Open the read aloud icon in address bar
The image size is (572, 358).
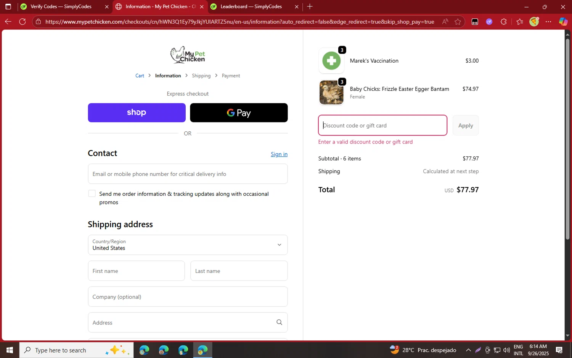point(445,22)
